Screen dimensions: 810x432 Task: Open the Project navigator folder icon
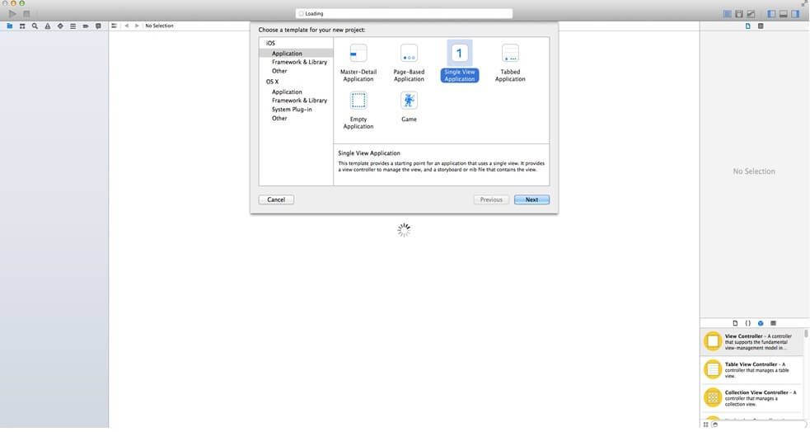(x=9, y=26)
